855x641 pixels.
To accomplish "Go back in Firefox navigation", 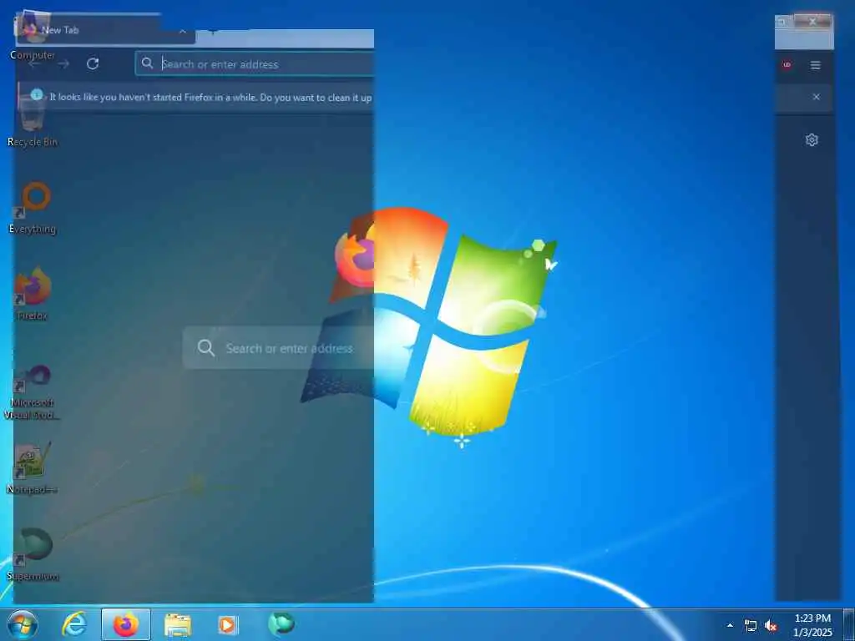I will (x=34, y=63).
